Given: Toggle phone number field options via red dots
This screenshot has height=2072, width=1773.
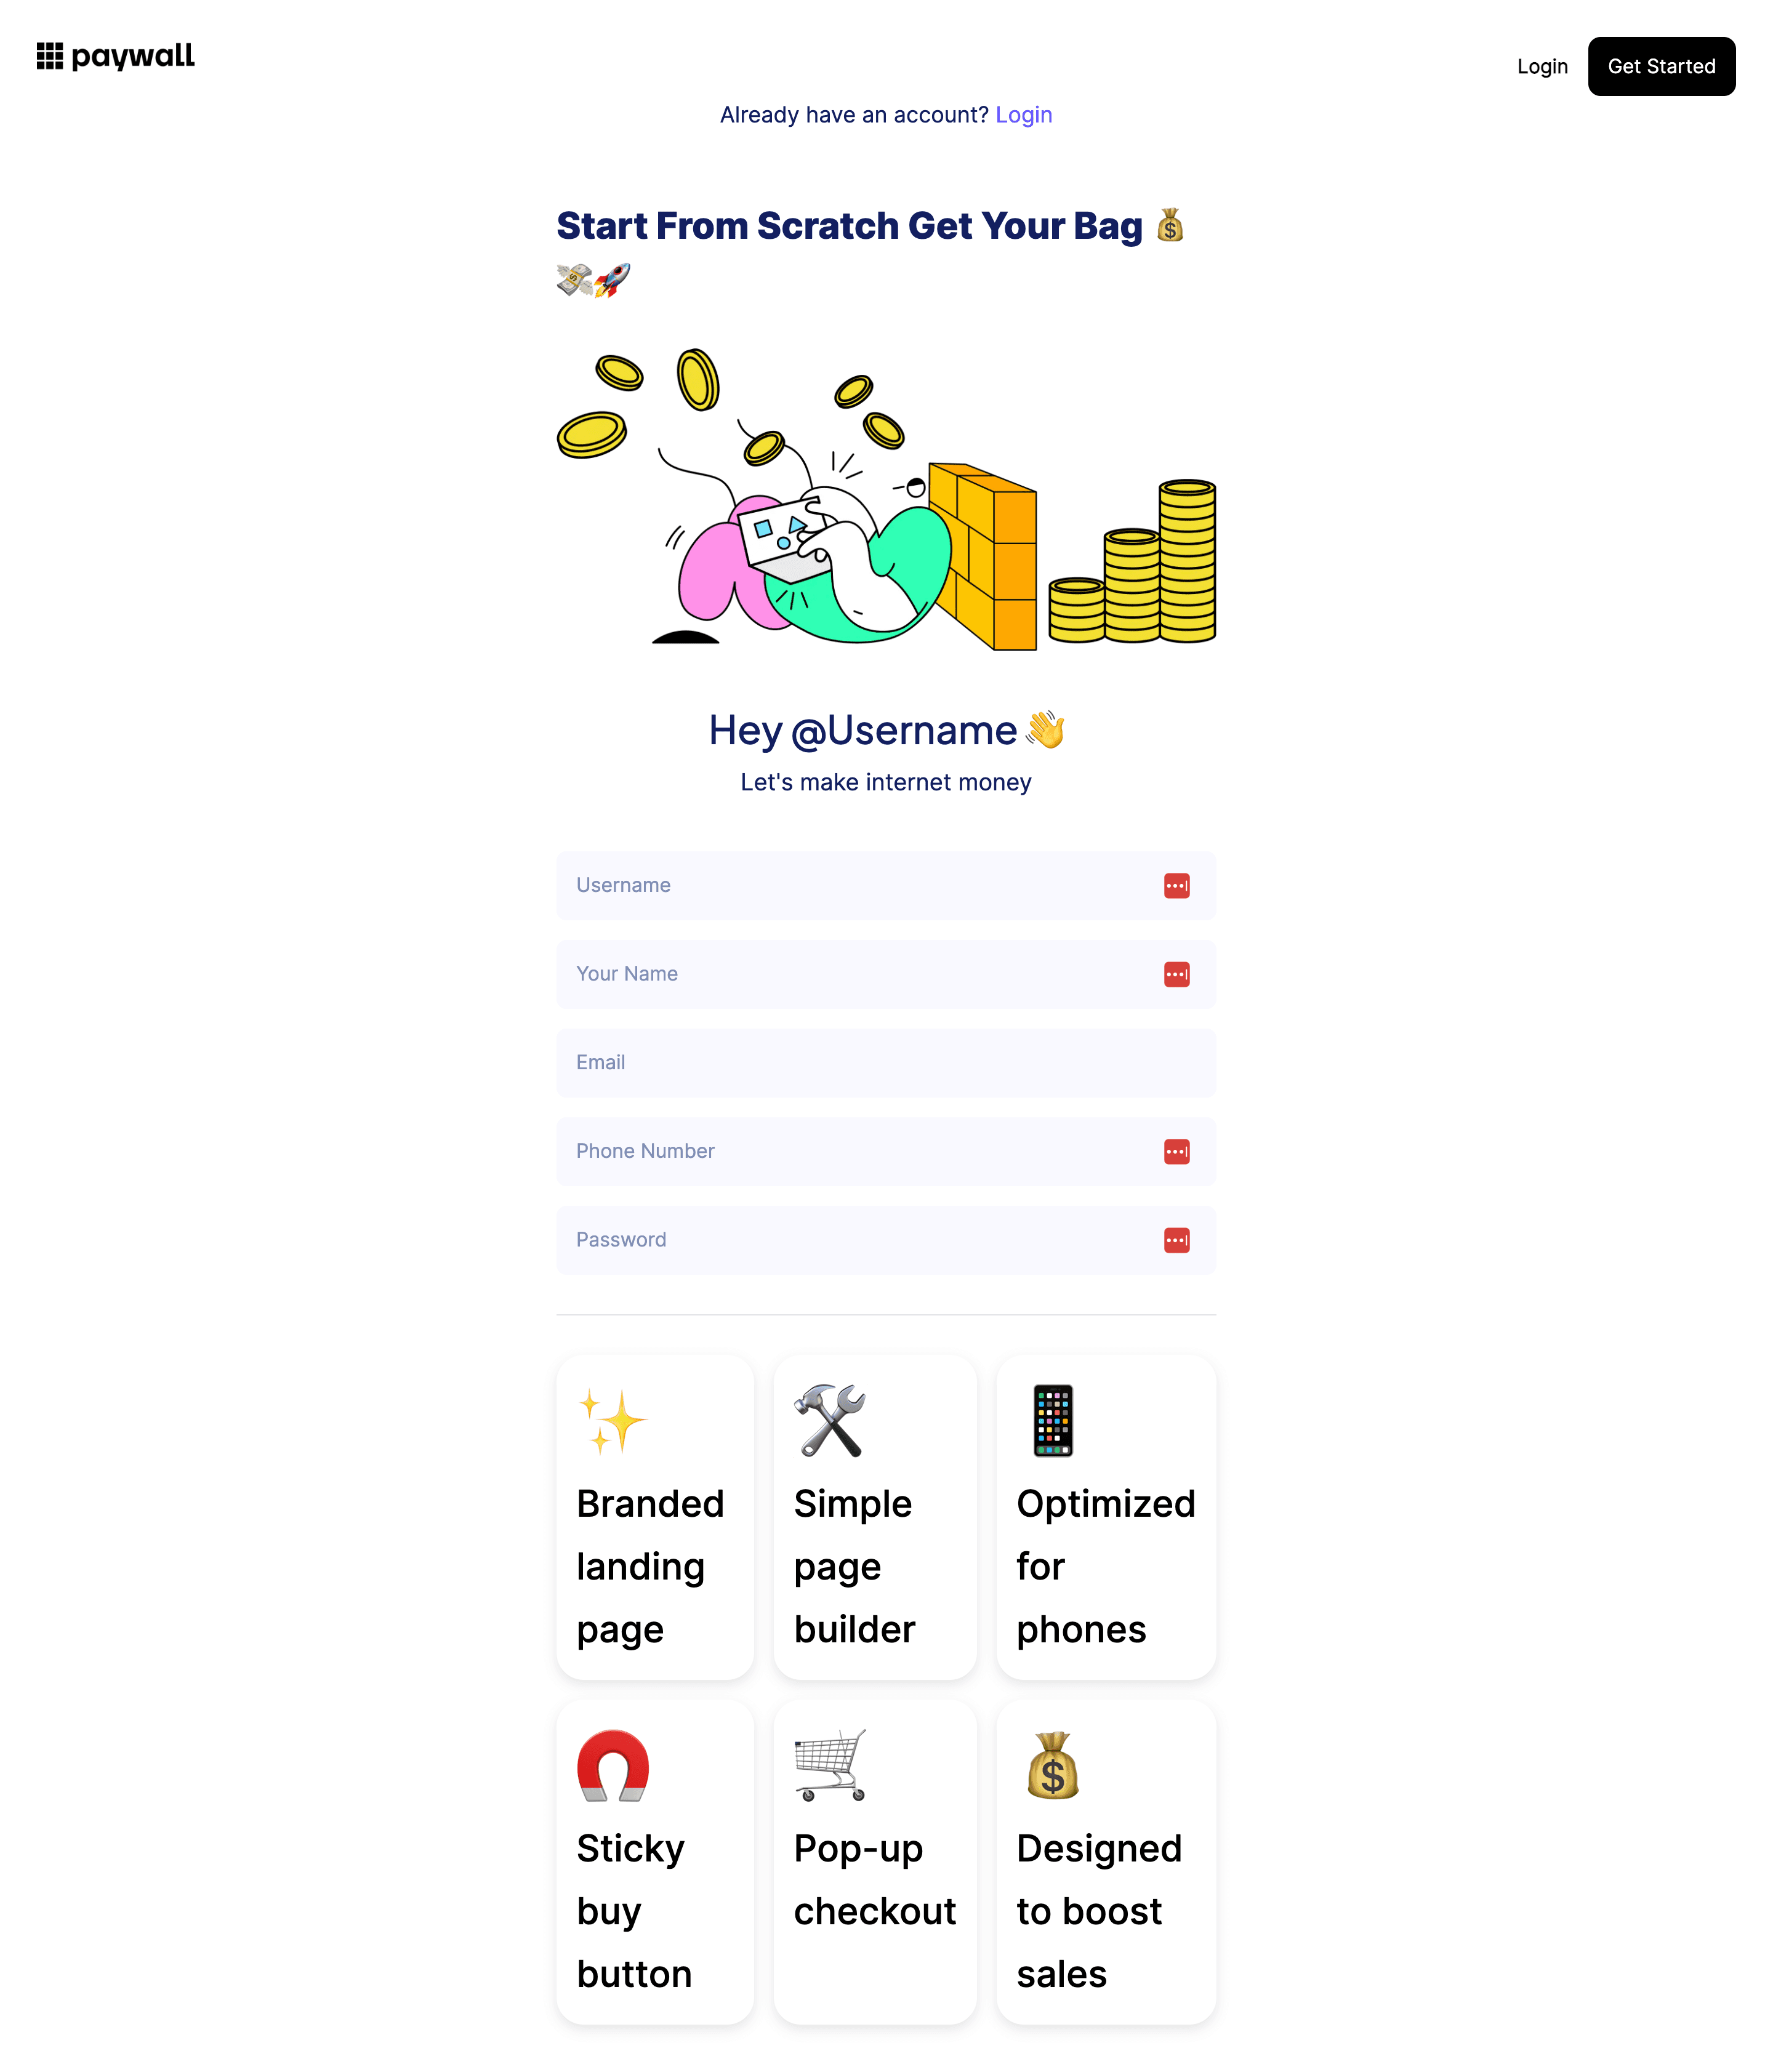Looking at the screenshot, I should point(1176,1150).
